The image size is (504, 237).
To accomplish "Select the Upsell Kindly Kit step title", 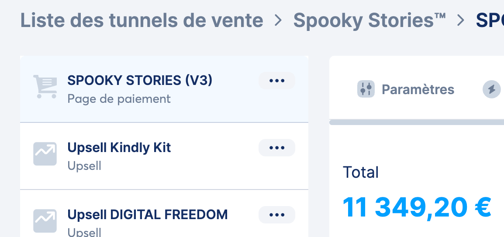I will [x=119, y=148].
